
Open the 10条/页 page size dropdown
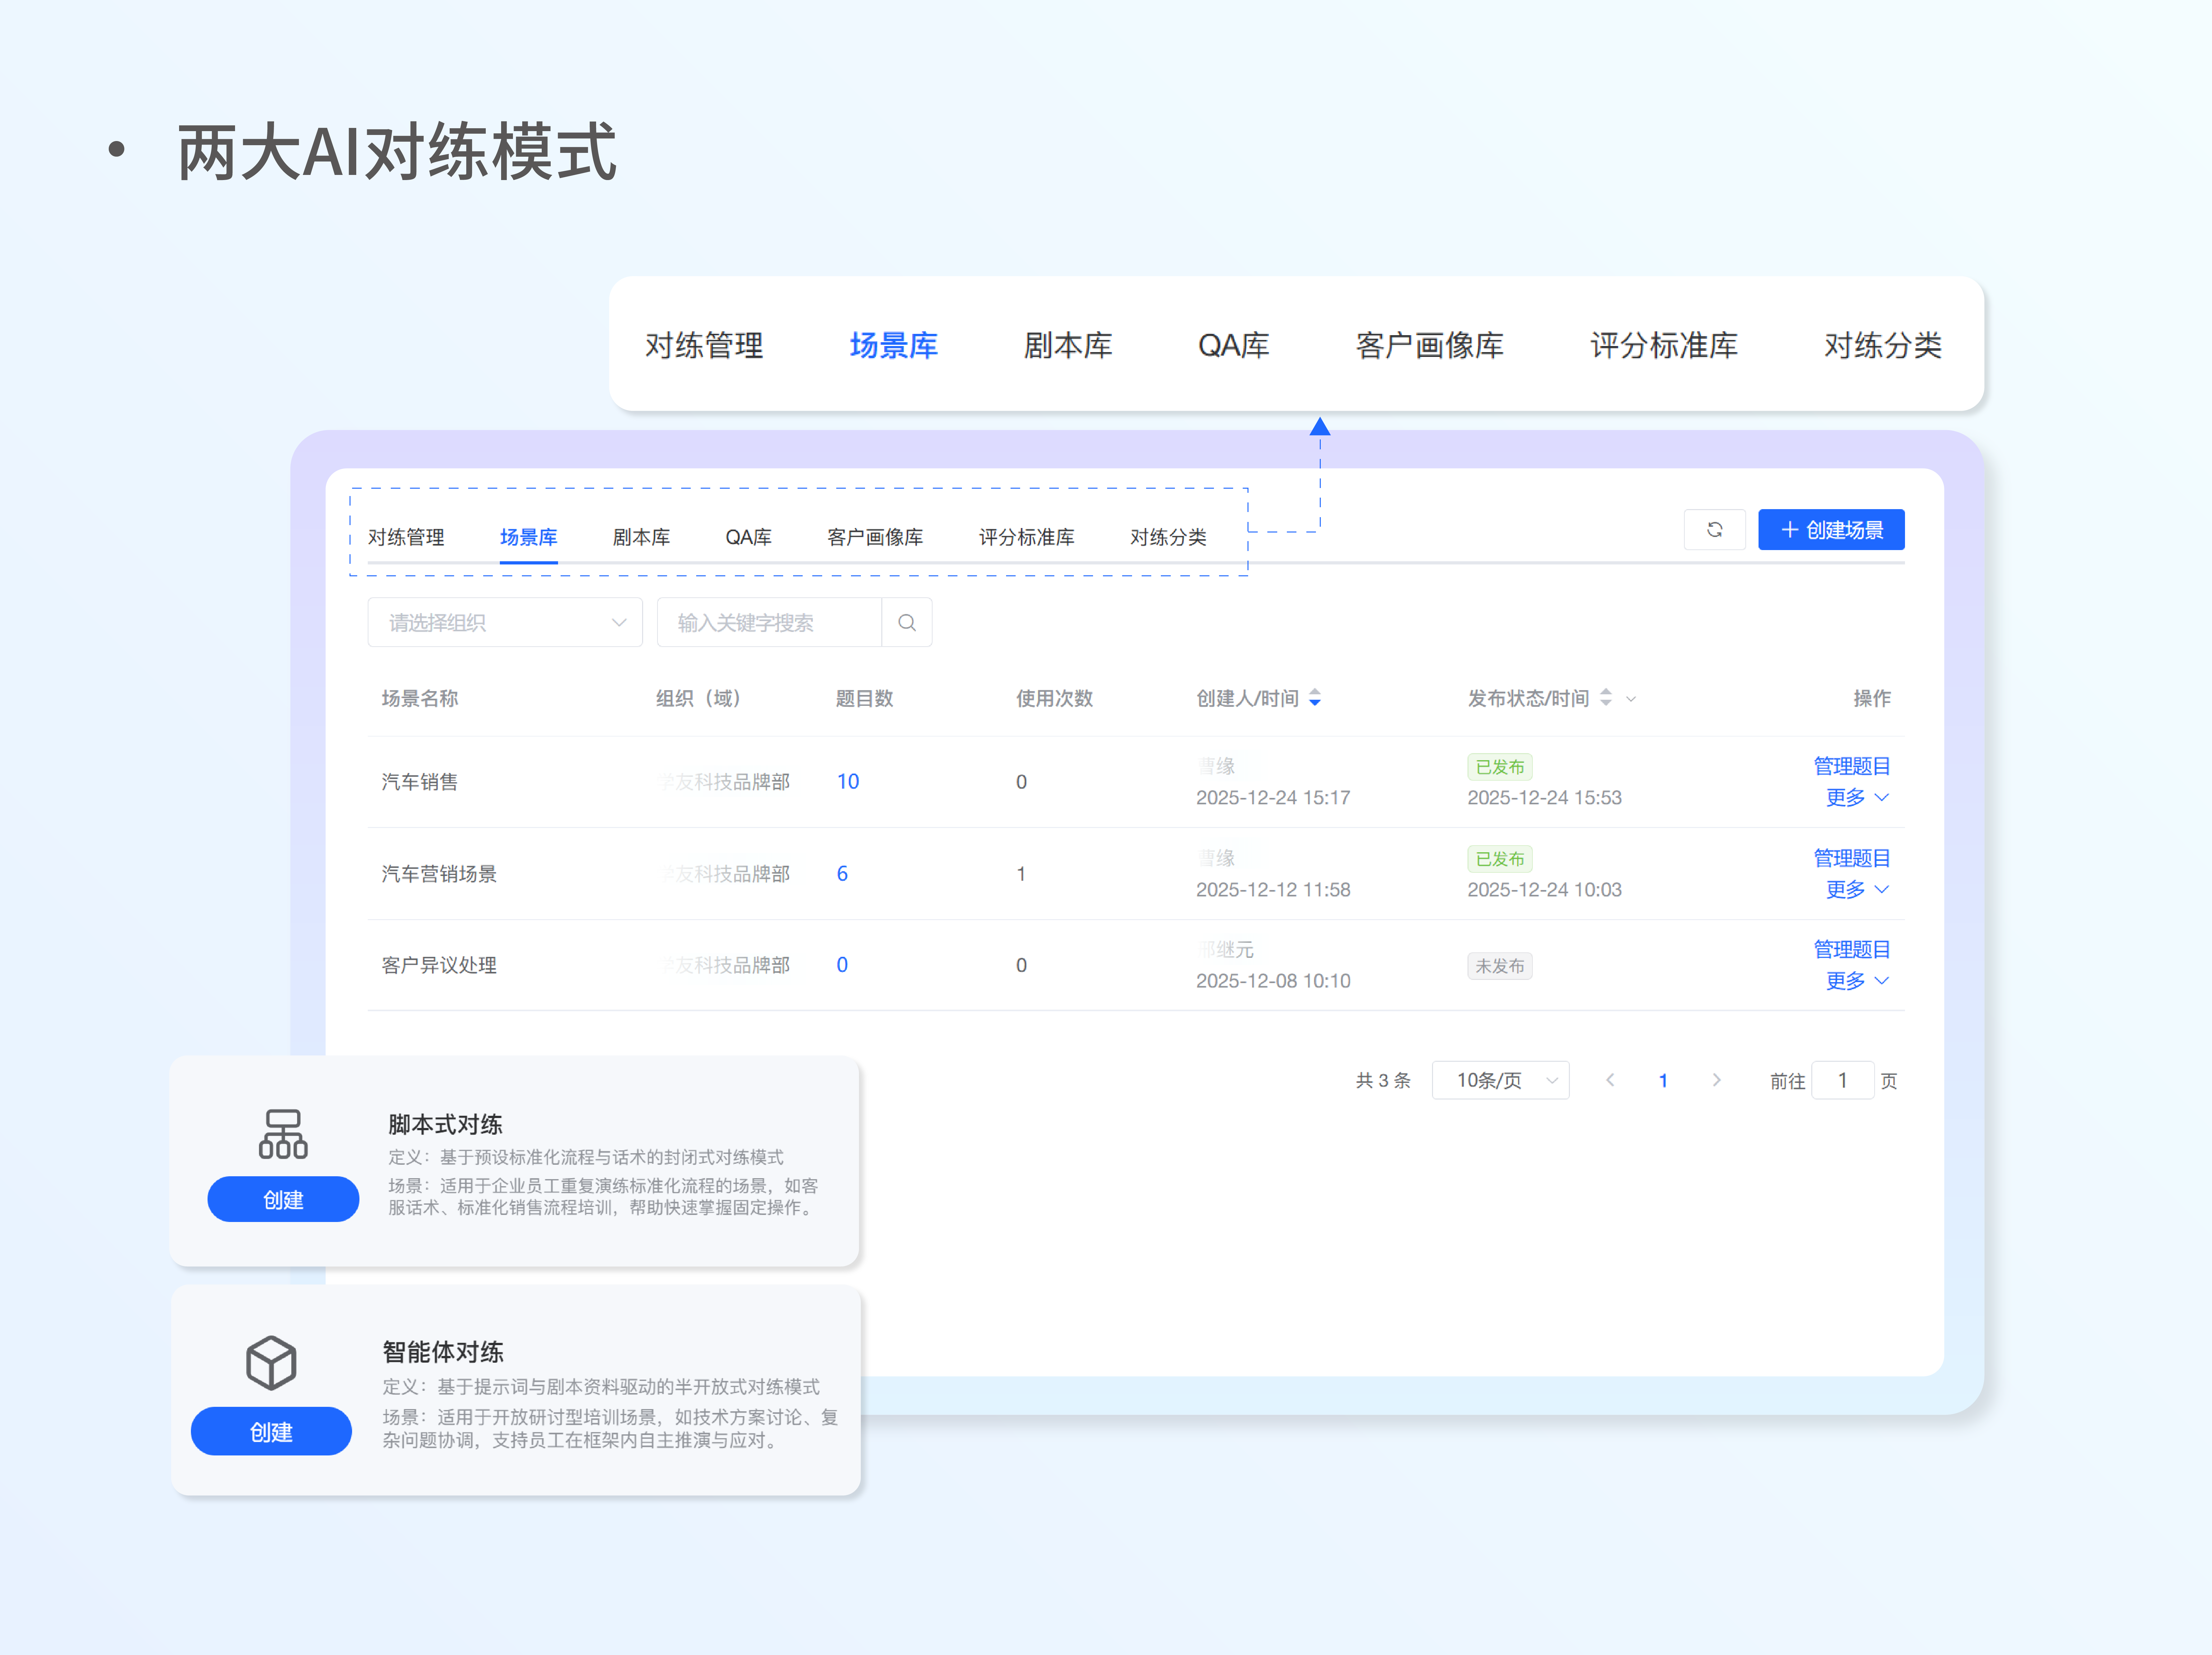coord(1500,1080)
